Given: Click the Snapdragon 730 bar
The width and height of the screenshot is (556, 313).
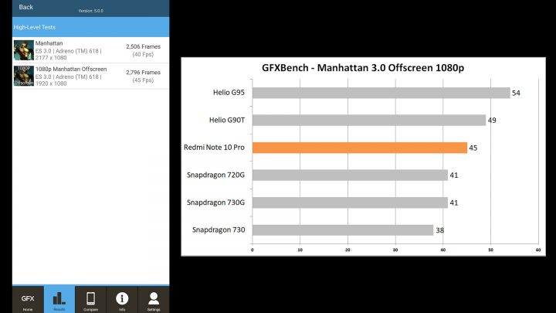Looking at the screenshot, I should click(x=343, y=230).
